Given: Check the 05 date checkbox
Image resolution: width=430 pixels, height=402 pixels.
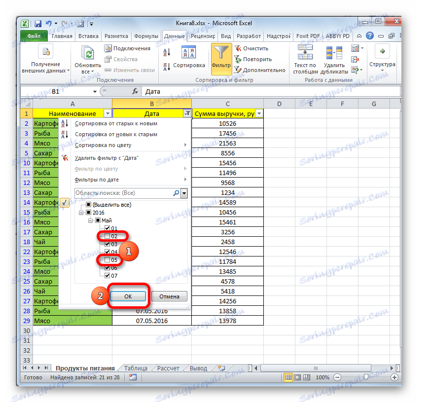Looking at the screenshot, I should coord(107,259).
